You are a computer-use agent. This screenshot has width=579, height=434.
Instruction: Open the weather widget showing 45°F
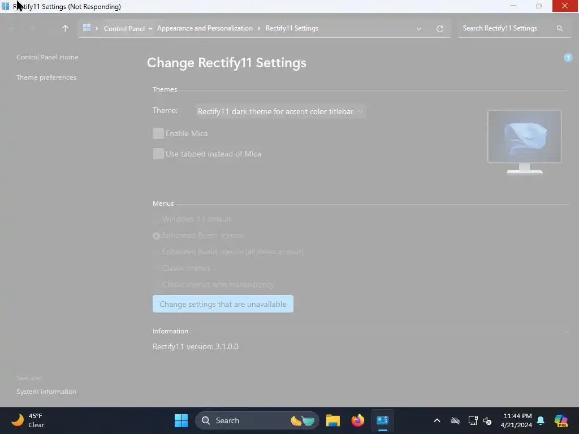click(28, 420)
